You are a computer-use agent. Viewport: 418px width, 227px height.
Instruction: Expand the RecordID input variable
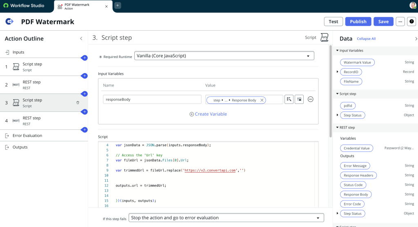point(338,72)
